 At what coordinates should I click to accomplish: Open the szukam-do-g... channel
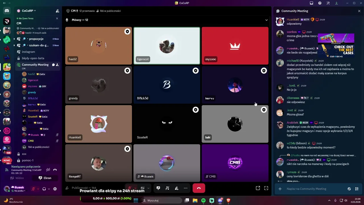[38, 45]
